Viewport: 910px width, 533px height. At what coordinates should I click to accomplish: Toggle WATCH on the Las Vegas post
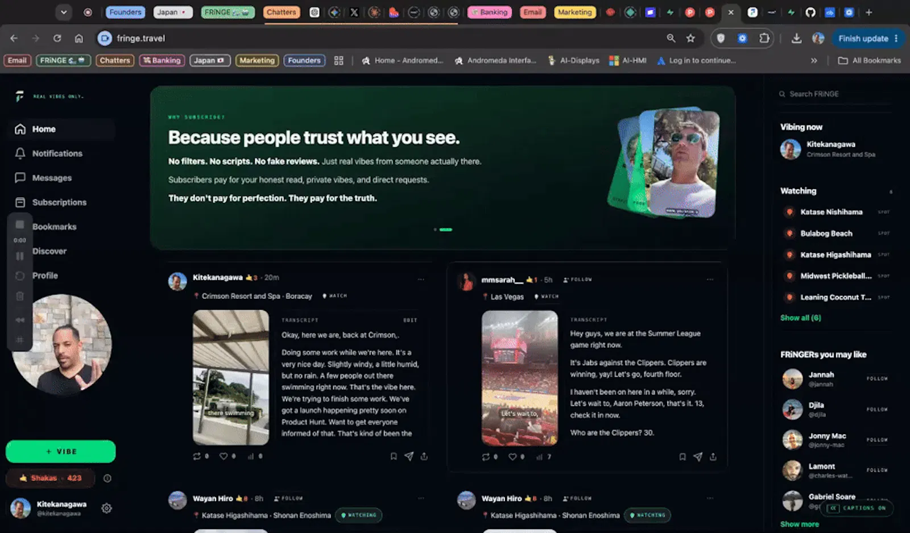click(x=546, y=297)
